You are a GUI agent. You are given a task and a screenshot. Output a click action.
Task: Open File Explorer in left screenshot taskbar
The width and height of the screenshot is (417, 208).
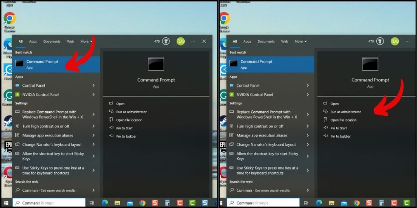(x=117, y=203)
